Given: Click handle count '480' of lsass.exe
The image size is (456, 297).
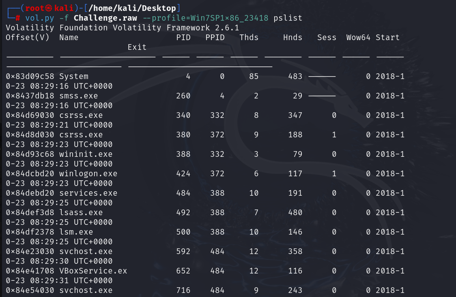Looking at the screenshot, I should (295, 212).
